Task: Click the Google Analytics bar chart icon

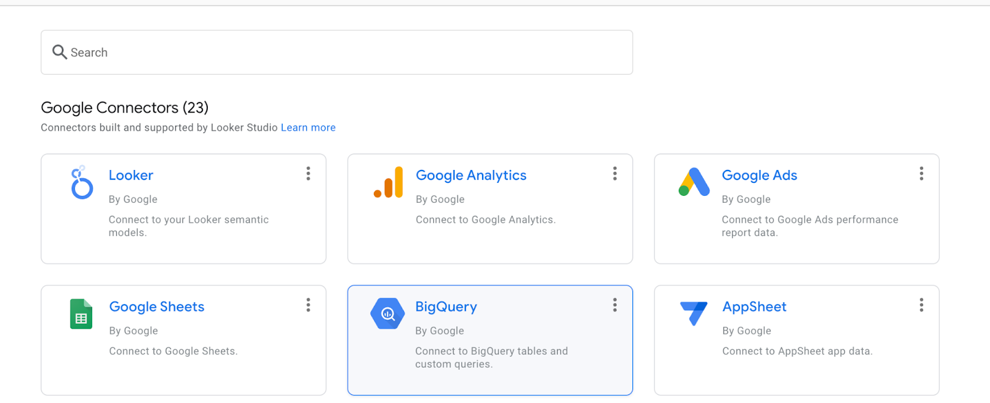Action: [x=389, y=183]
